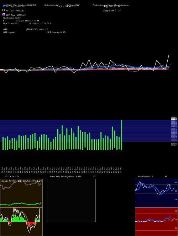Viewport: 178px width, 236px height.
Task: Click the 'Day Vol: 0 M' label
Action: pyautogui.click(x=112, y=11)
